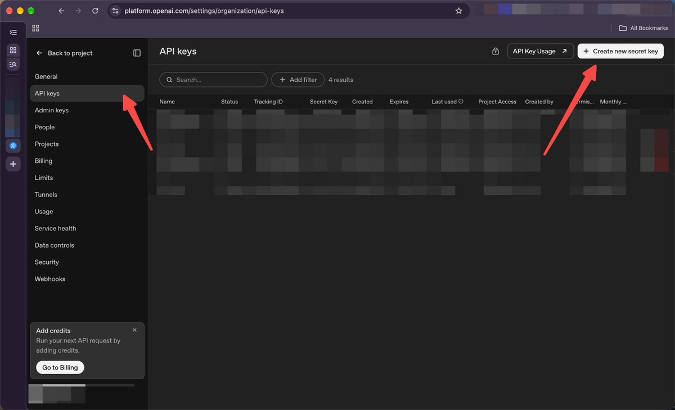Image resolution: width=675 pixels, height=410 pixels.
Task: Go back to project
Action: tap(64, 53)
